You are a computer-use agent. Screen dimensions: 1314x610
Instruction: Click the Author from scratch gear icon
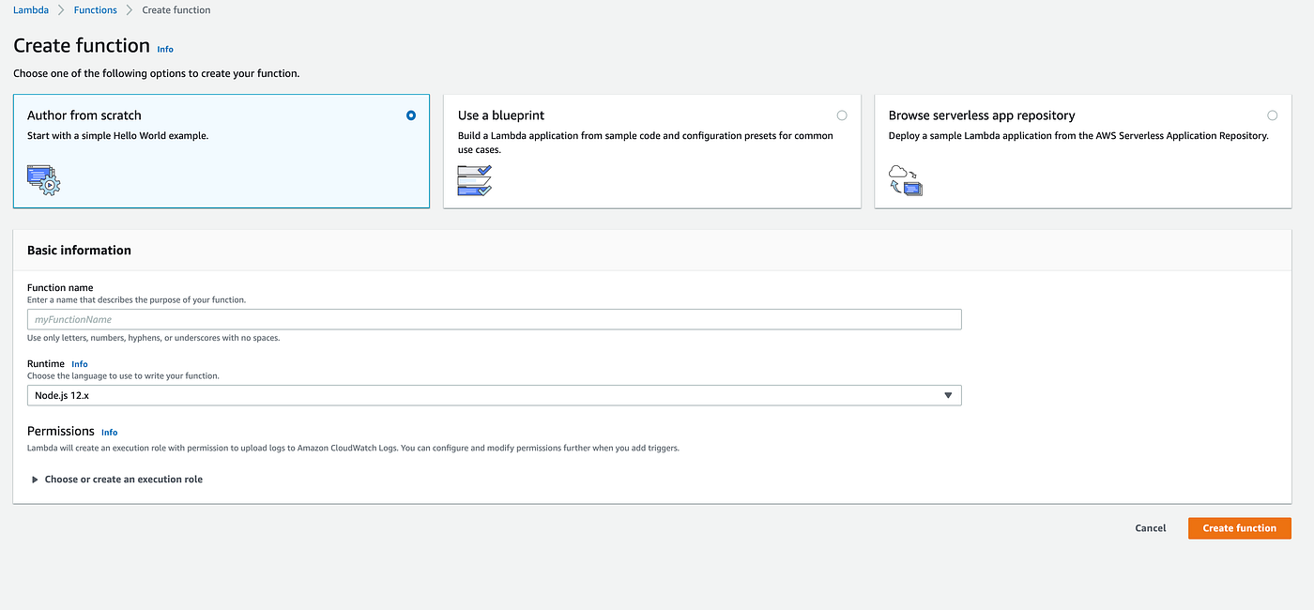coord(42,178)
